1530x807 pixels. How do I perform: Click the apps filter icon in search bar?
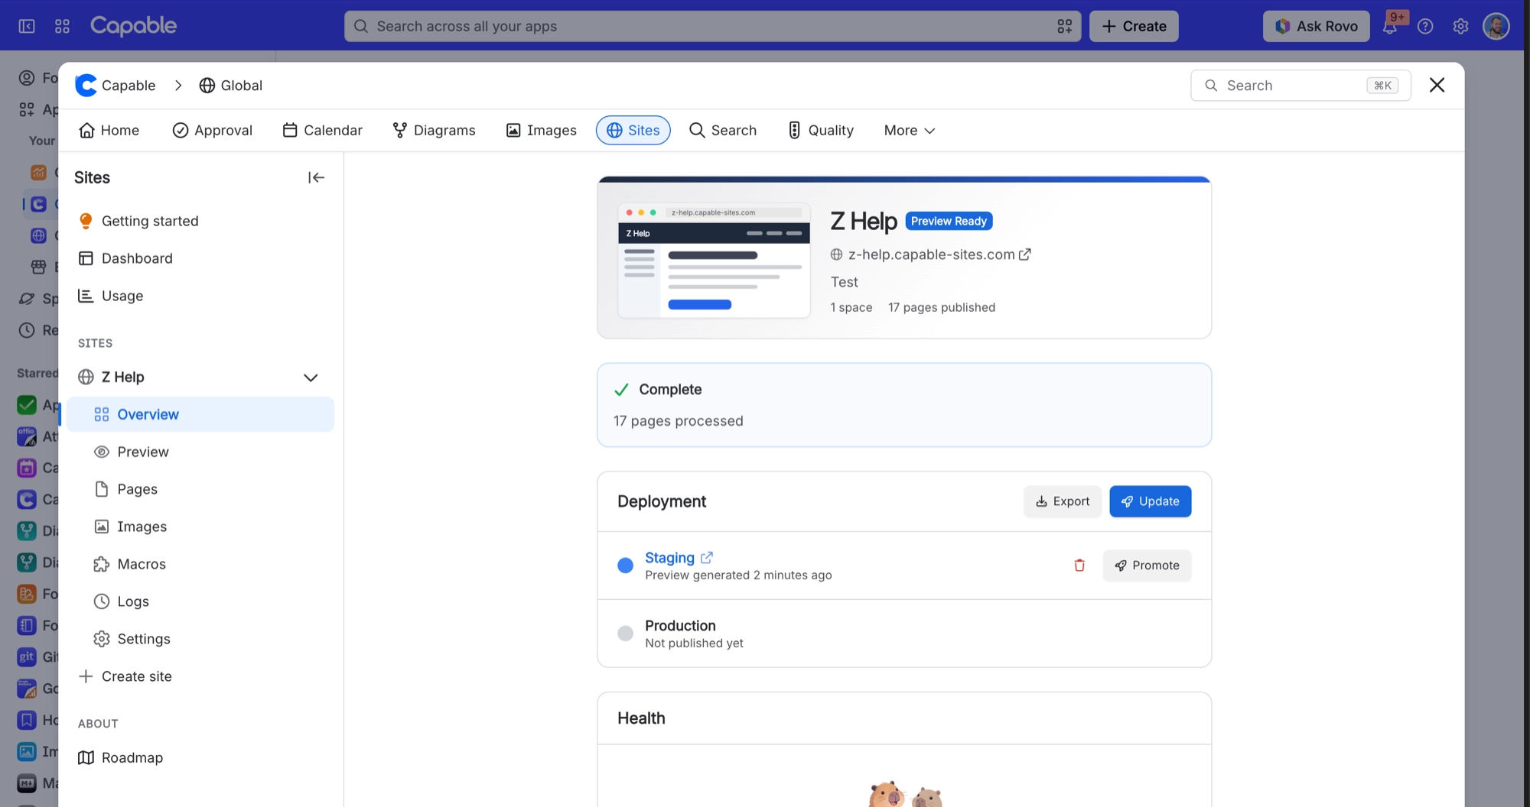1064,26
